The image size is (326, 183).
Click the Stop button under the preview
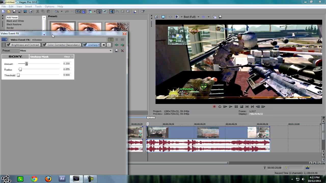242,107
